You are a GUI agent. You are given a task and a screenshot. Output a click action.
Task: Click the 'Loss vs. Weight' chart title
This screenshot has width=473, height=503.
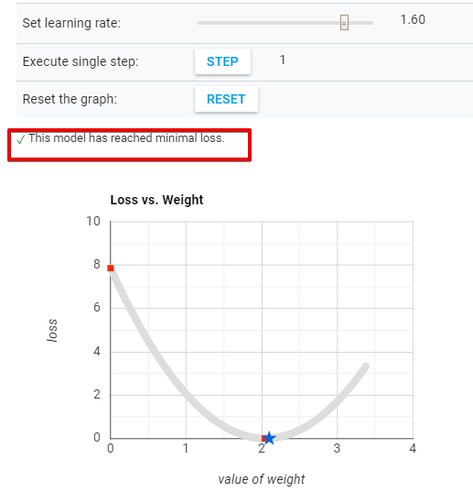point(156,200)
